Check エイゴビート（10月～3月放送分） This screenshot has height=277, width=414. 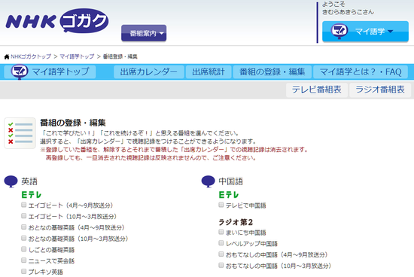click(24, 216)
